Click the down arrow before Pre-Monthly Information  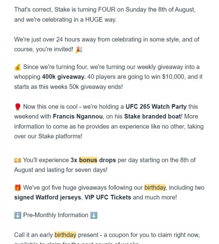tap(18, 215)
